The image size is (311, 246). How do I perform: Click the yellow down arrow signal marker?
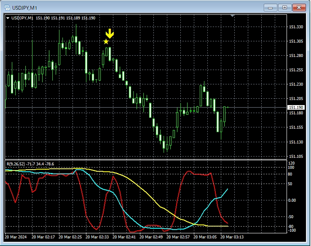[110, 34]
